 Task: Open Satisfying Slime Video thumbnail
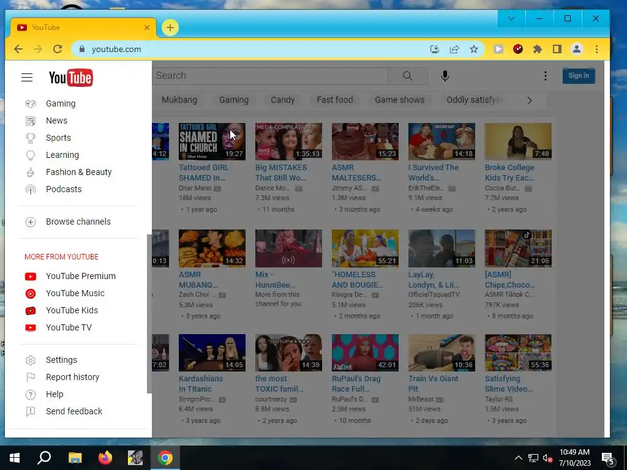coord(518,353)
